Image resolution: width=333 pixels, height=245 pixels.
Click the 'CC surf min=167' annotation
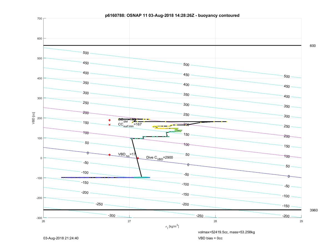pyautogui.click(x=130, y=125)
